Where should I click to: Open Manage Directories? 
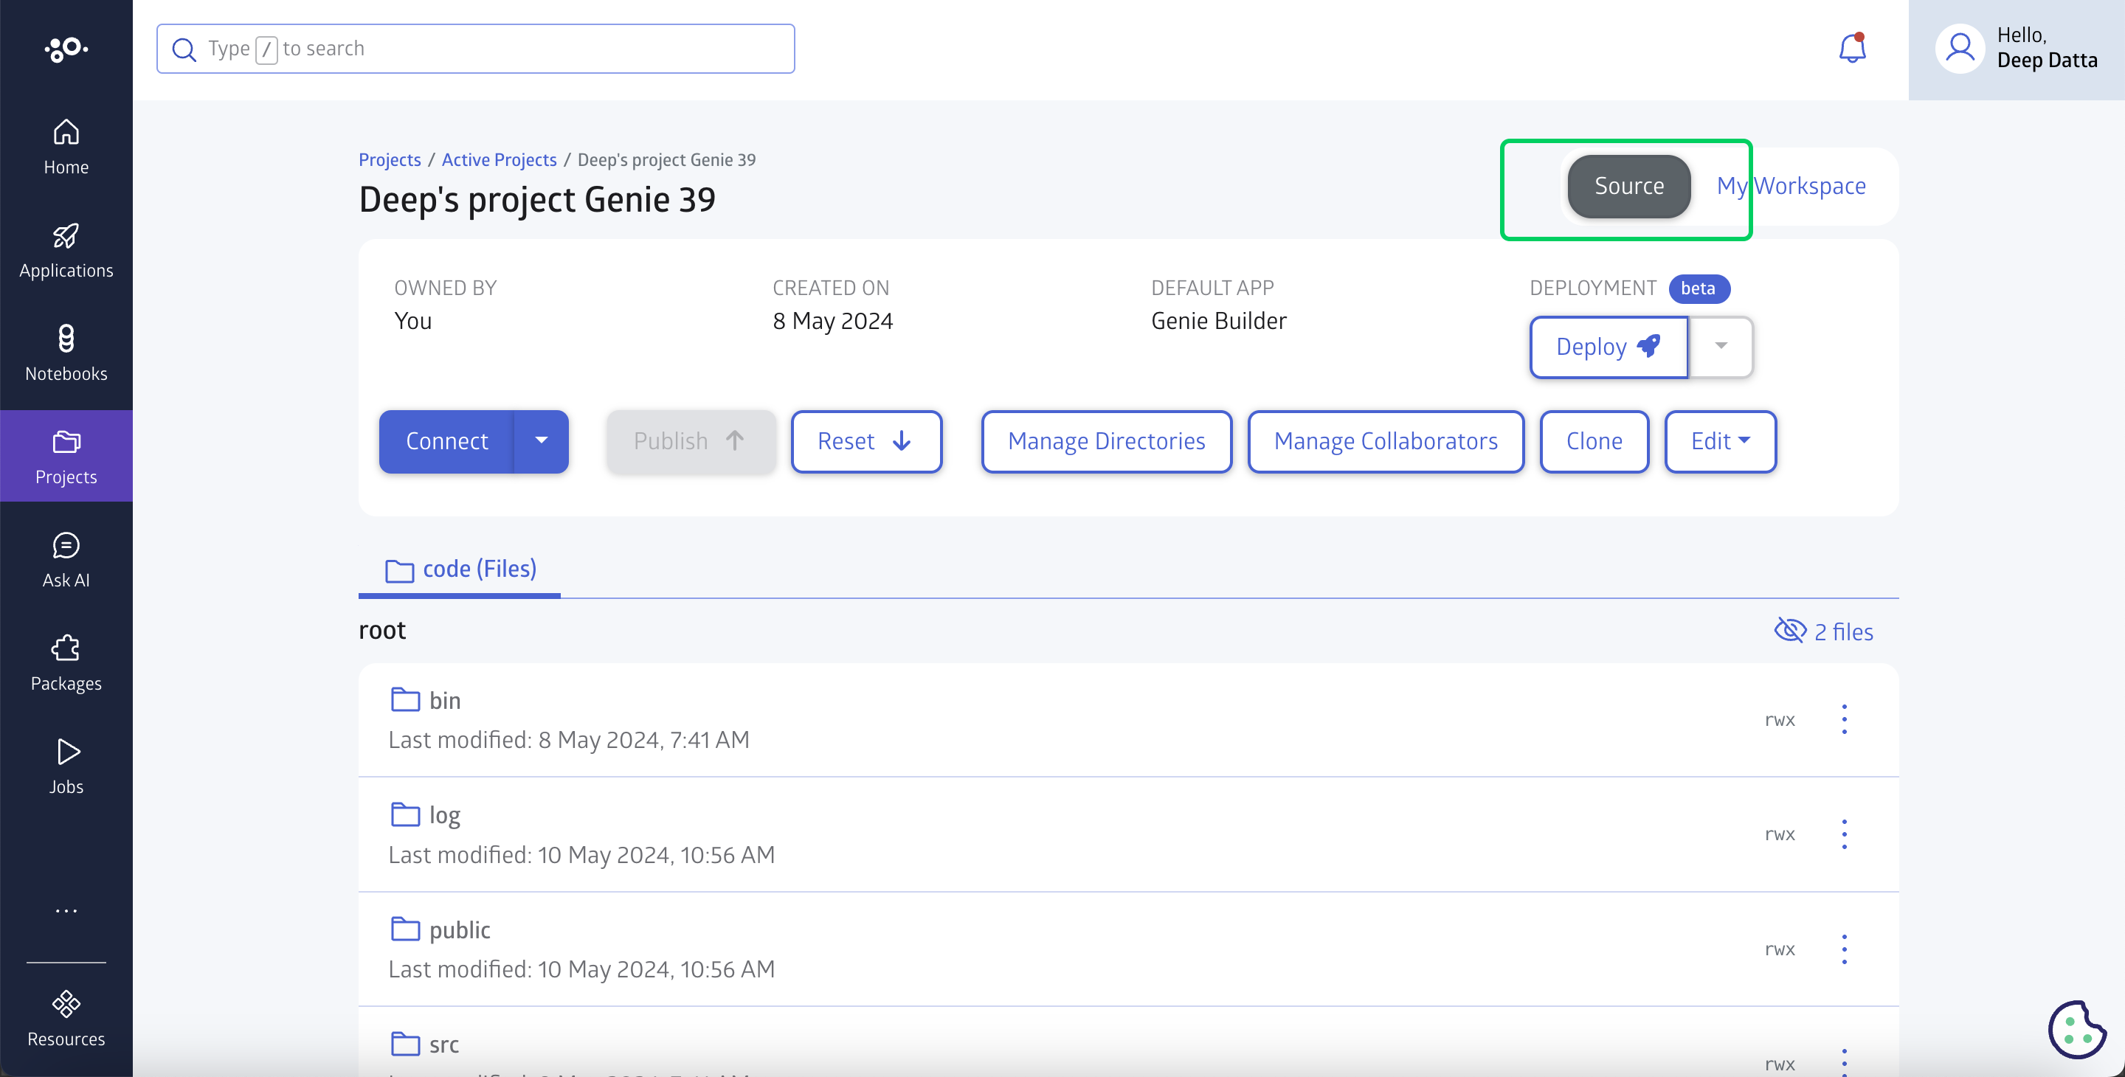coord(1106,441)
